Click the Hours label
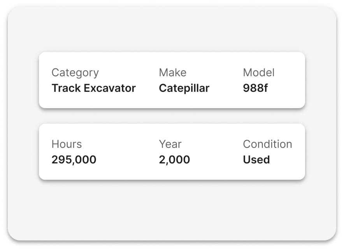This screenshot has width=344, height=249. pos(67,144)
